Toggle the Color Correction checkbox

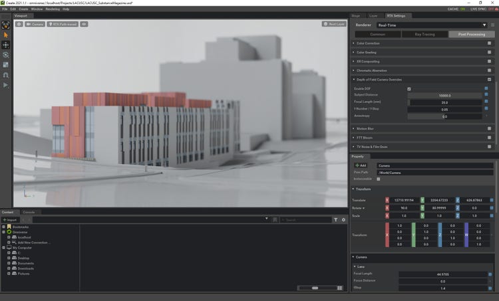tap(489, 43)
